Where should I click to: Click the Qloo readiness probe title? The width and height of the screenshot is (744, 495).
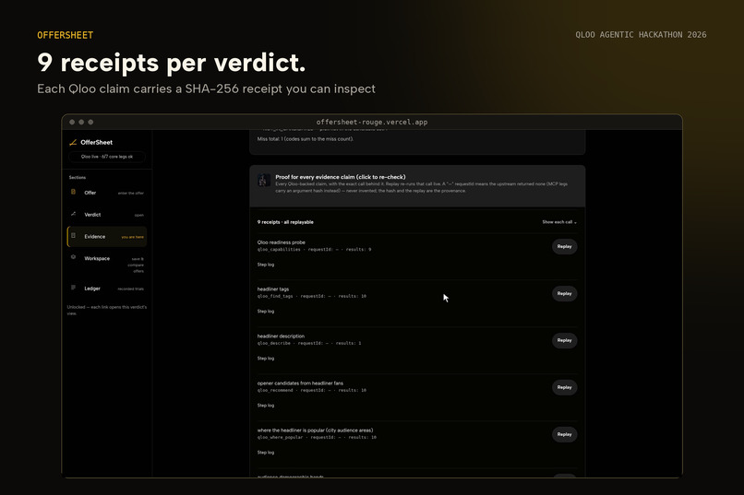tap(281, 242)
